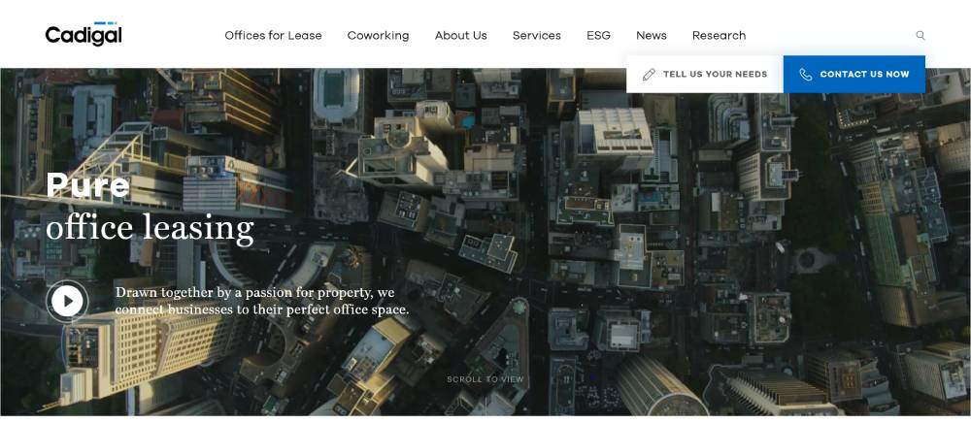This screenshot has height=423, width=971.
Task: Select ESG in the navigation bar
Action: click(598, 36)
